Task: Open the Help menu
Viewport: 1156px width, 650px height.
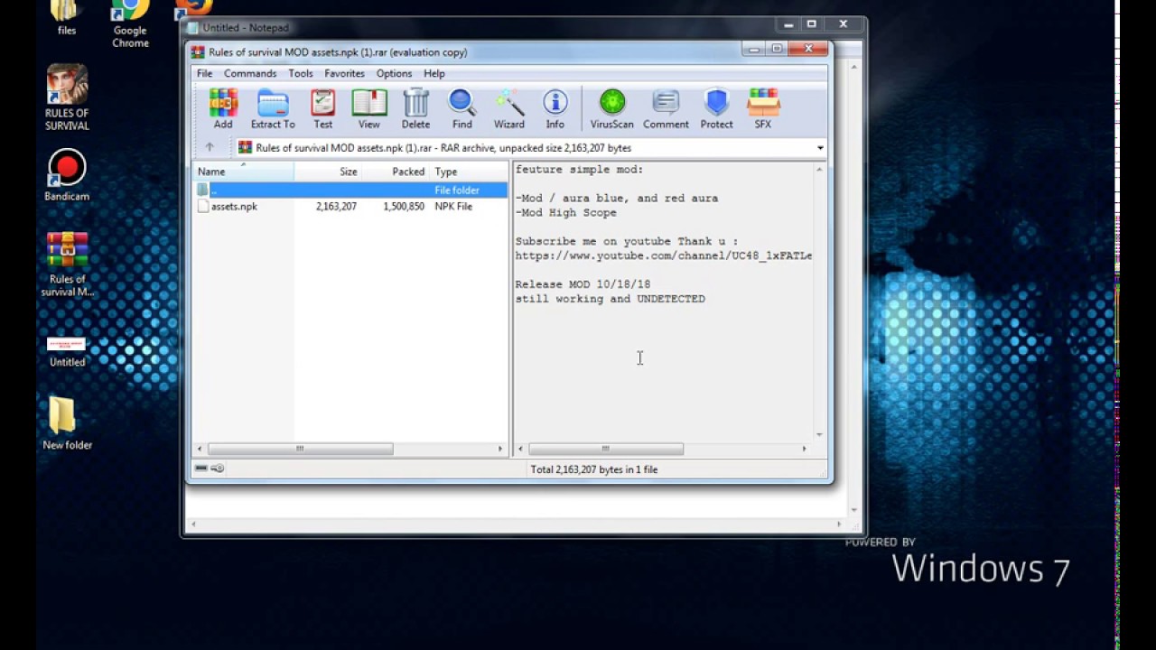Action: [x=434, y=73]
